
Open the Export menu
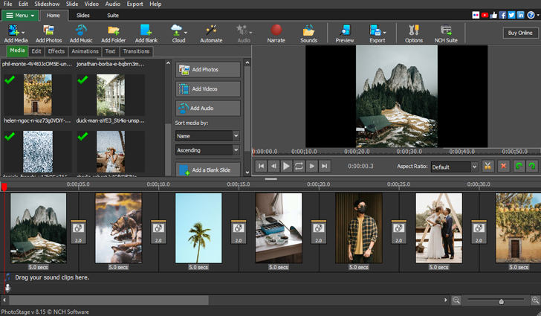pyautogui.click(x=135, y=4)
